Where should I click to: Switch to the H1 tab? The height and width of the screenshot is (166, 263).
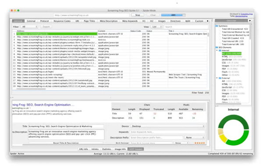tap(144, 21)
